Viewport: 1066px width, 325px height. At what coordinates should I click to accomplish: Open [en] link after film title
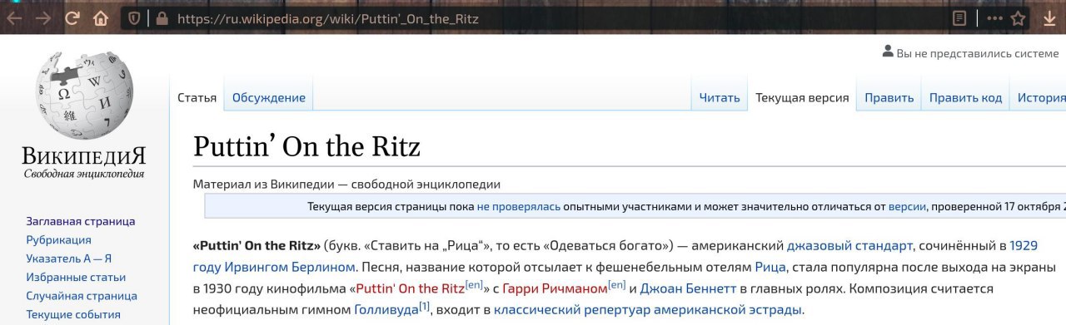click(x=475, y=285)
